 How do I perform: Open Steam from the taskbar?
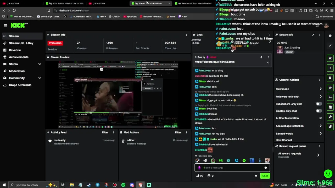pyautogui.click(x=89, y=185)
